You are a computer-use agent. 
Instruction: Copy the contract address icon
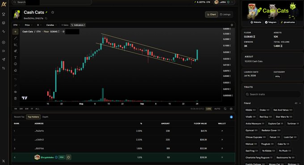coord(46,18)
